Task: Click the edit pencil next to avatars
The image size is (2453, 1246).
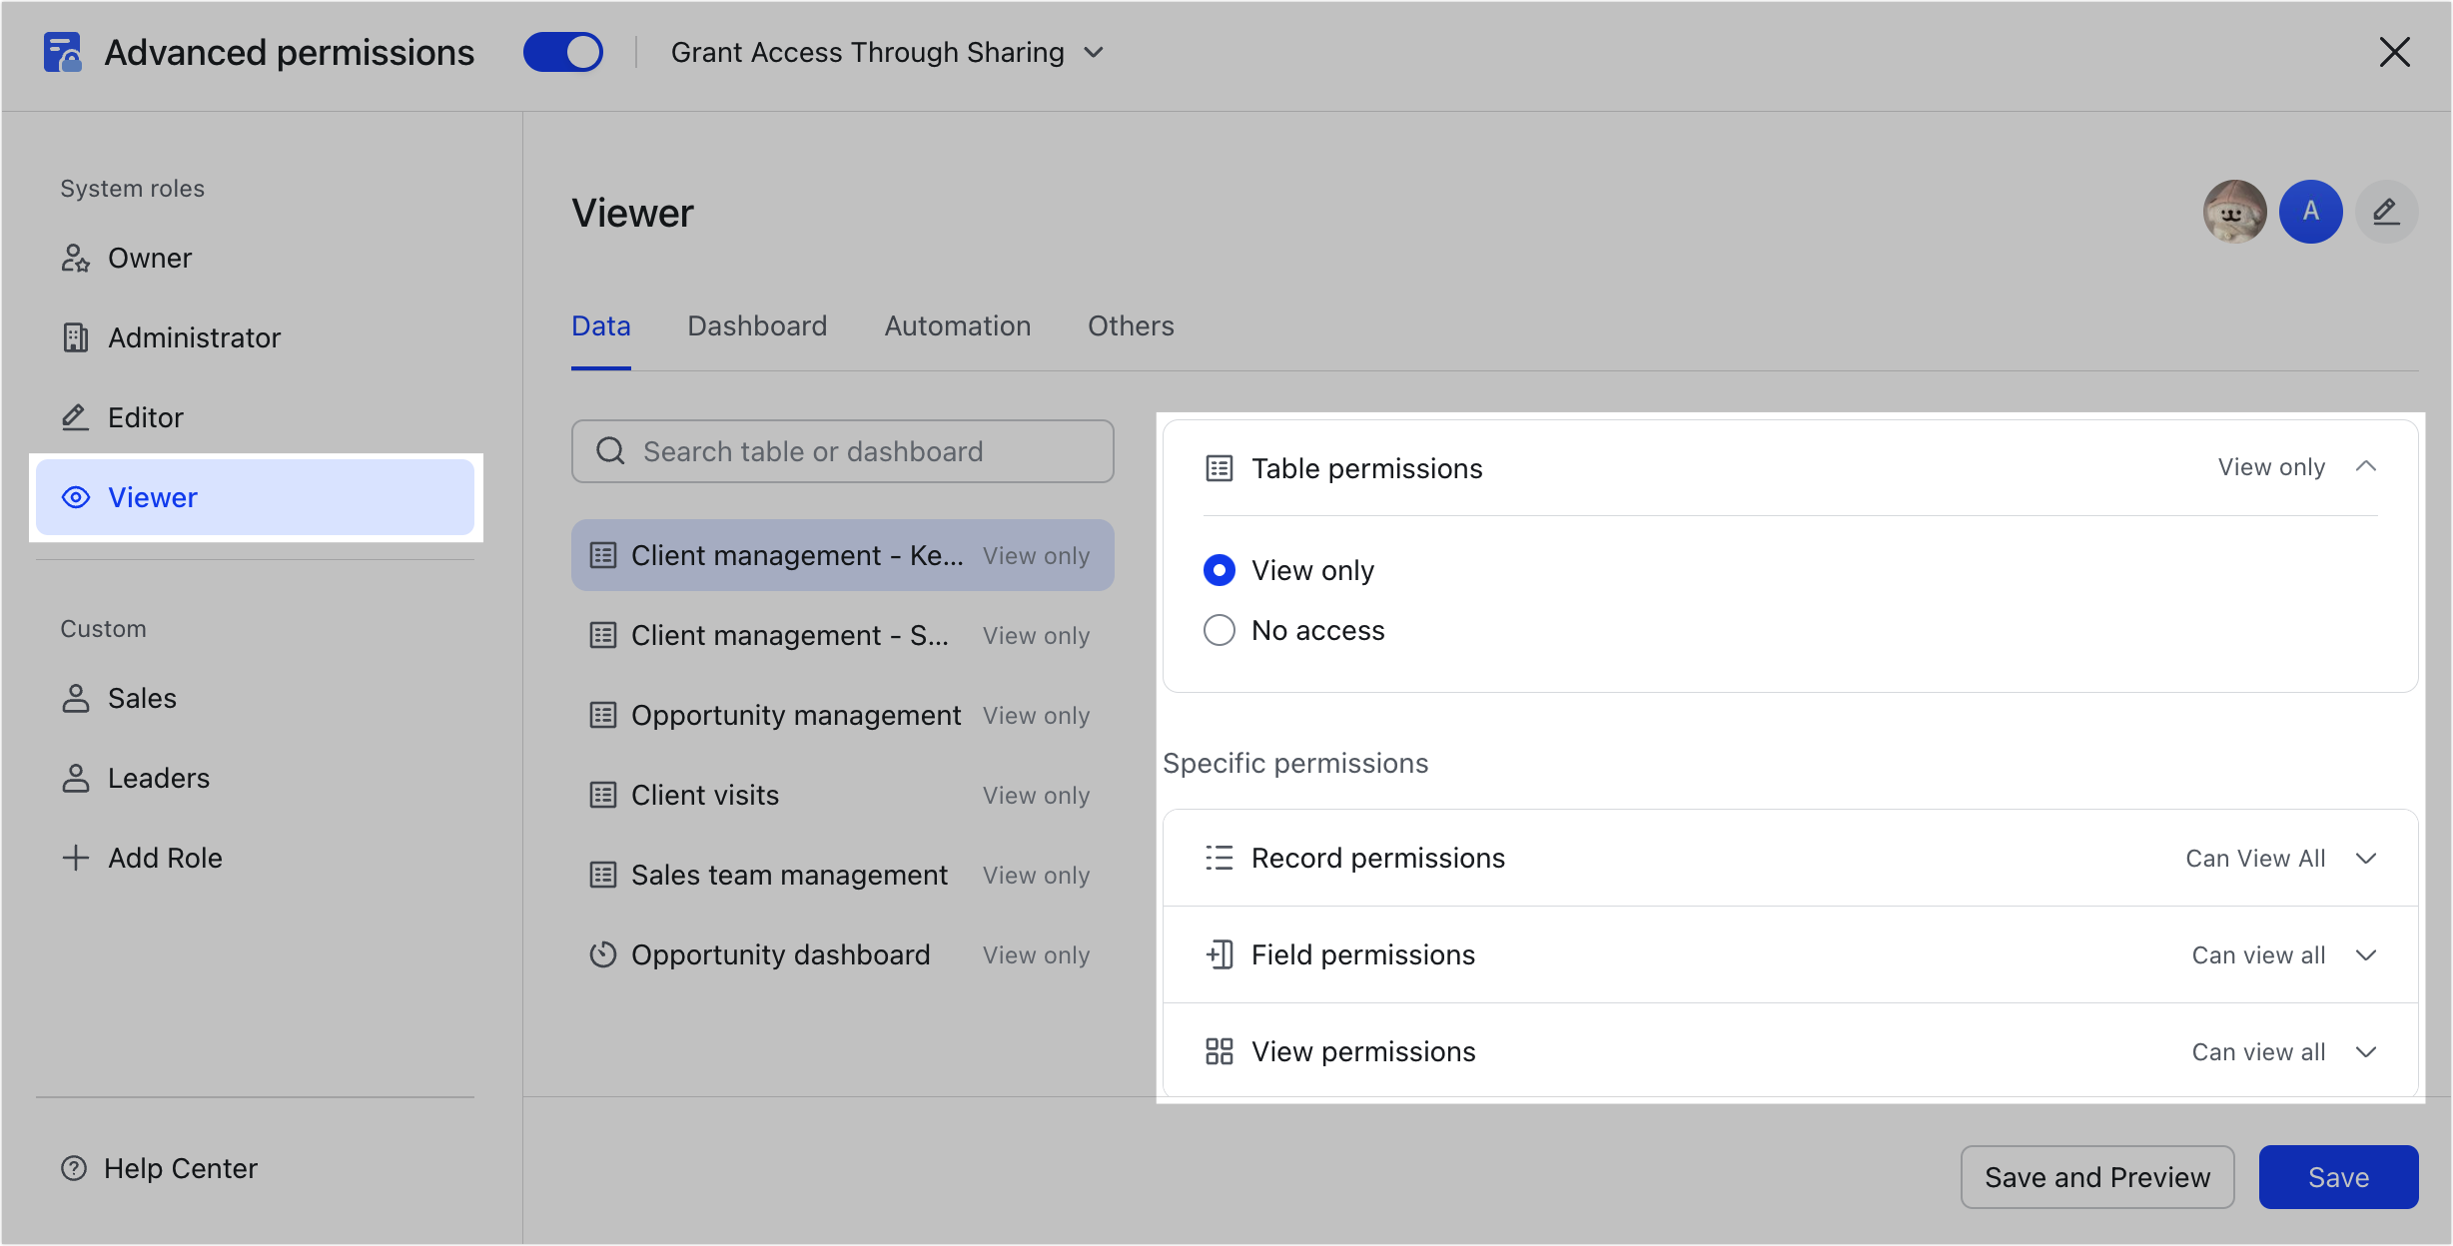Action: (x=2386, y=212)
